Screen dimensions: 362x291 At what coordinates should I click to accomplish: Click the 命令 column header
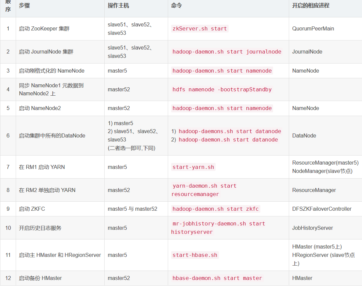176,6
